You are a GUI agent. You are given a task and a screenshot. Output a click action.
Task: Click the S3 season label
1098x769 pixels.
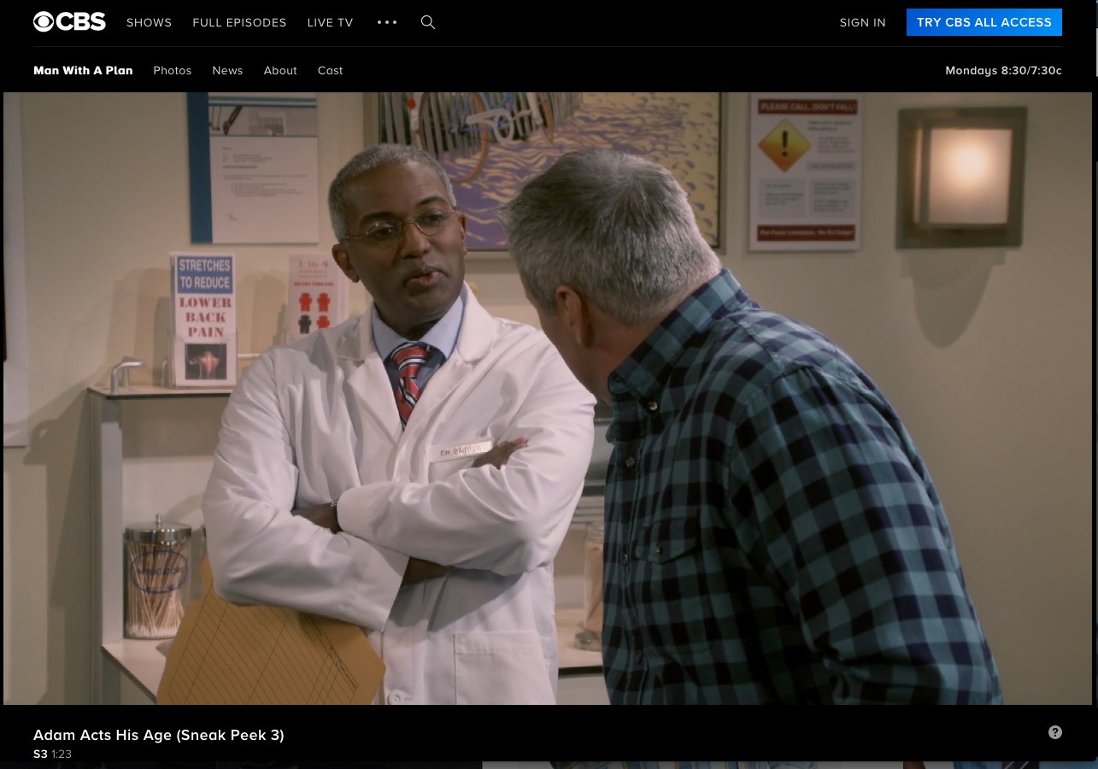(x=40, y=754)
